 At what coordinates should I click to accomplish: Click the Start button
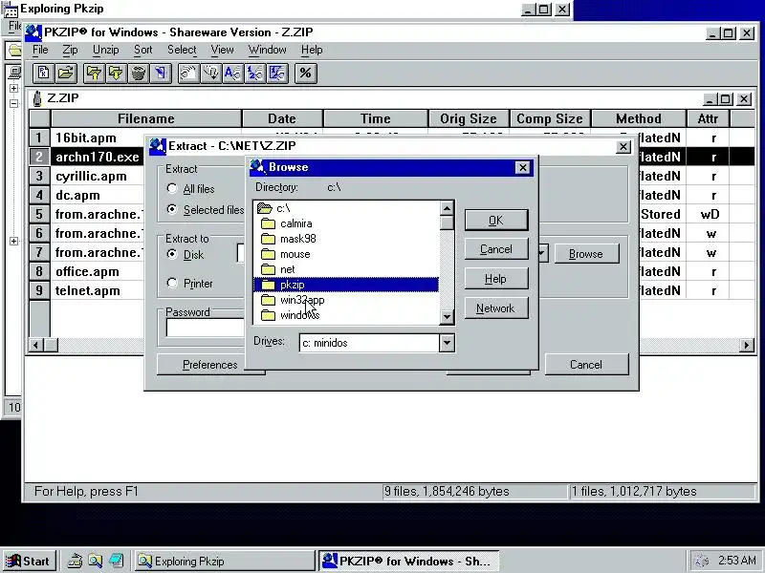[x=30, y=561]
